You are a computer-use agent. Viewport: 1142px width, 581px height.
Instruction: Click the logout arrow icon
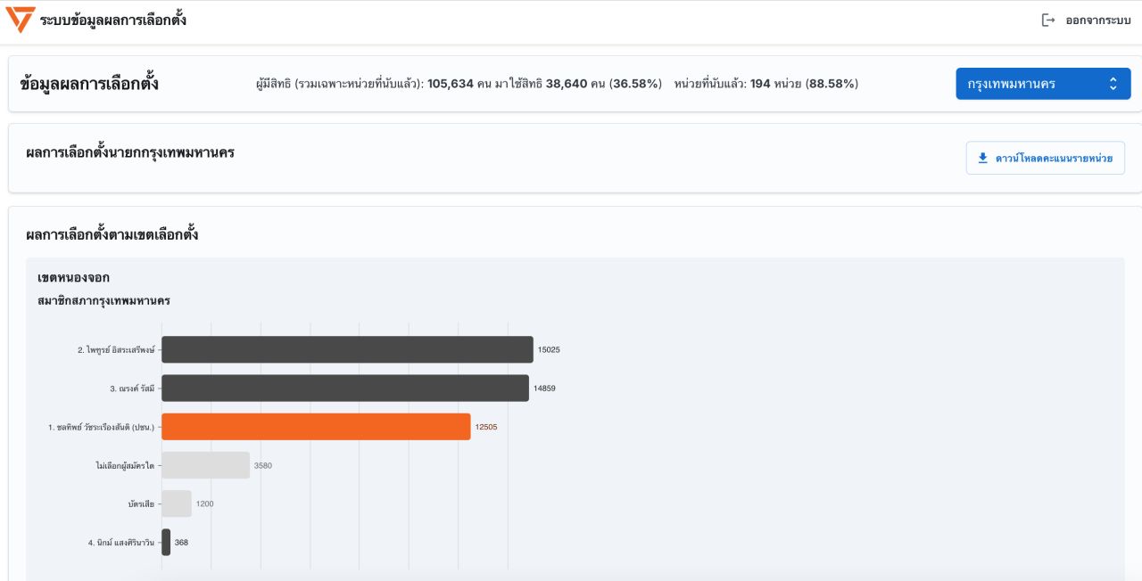(1048, 20)
